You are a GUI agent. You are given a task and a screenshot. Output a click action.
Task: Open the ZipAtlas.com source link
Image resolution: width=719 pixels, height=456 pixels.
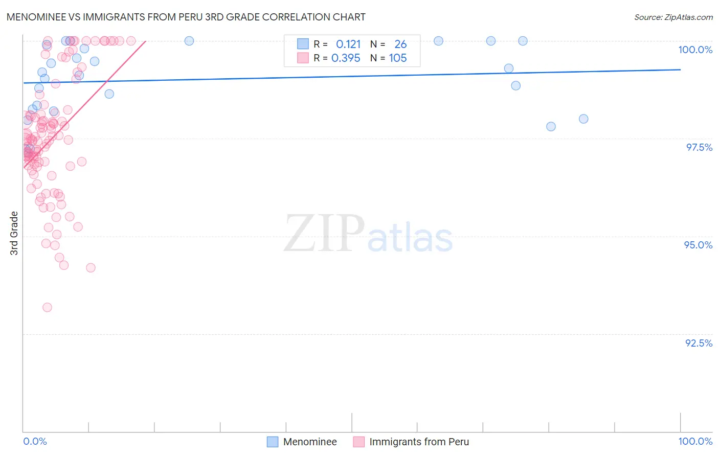[673, 17]
